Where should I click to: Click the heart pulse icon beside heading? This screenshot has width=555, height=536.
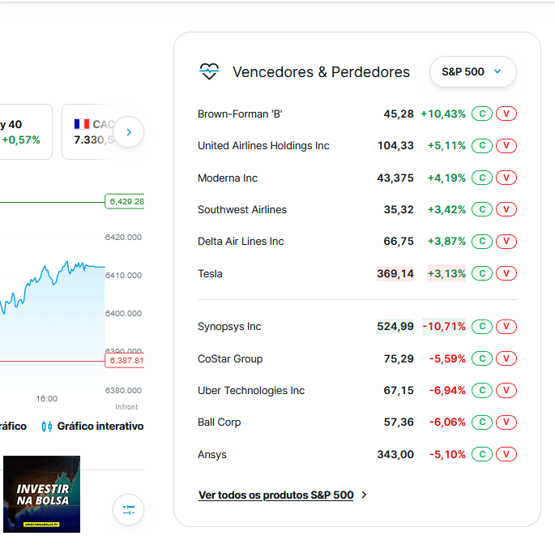[209, 71]
